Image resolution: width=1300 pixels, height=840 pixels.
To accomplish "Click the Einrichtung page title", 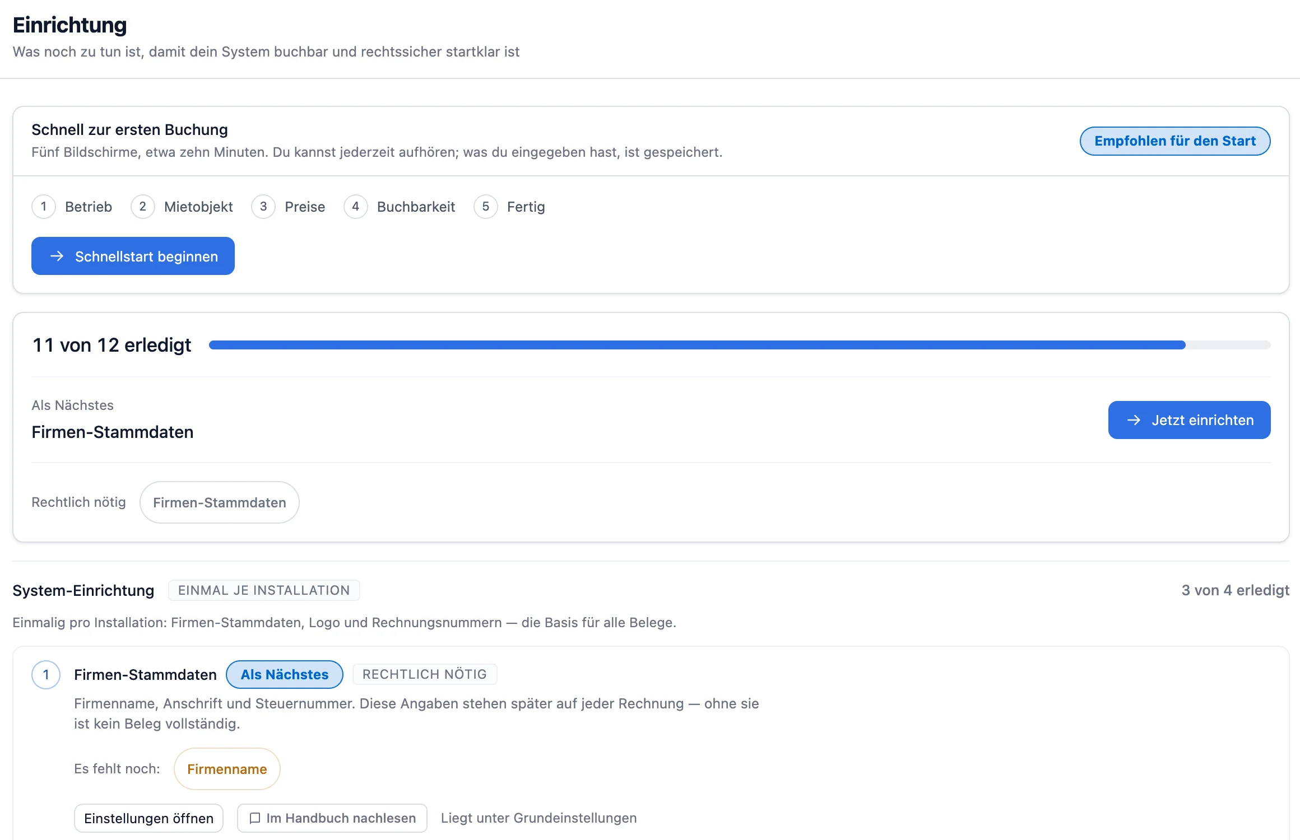I will (x=70, y=25).
